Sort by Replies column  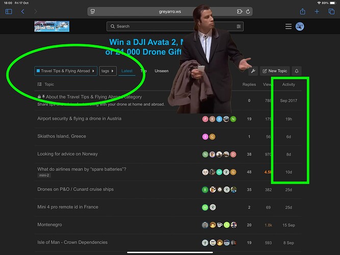pyautogui.click(x=249, y=85)
